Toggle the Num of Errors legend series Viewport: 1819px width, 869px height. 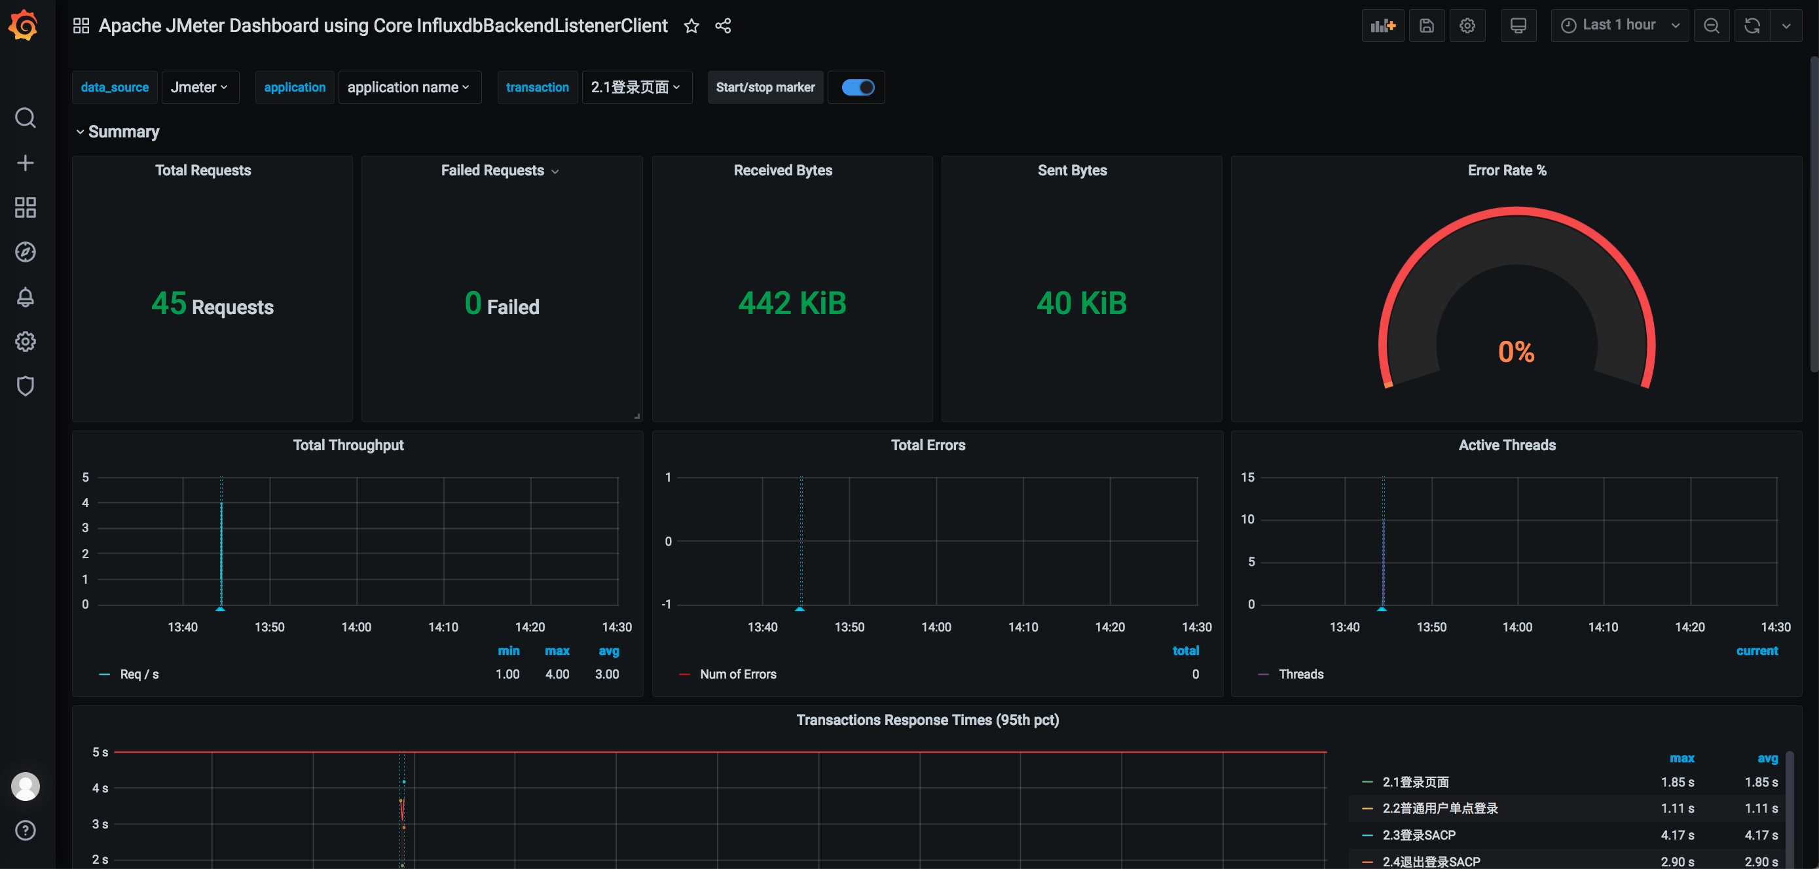[x=737, y=674]
